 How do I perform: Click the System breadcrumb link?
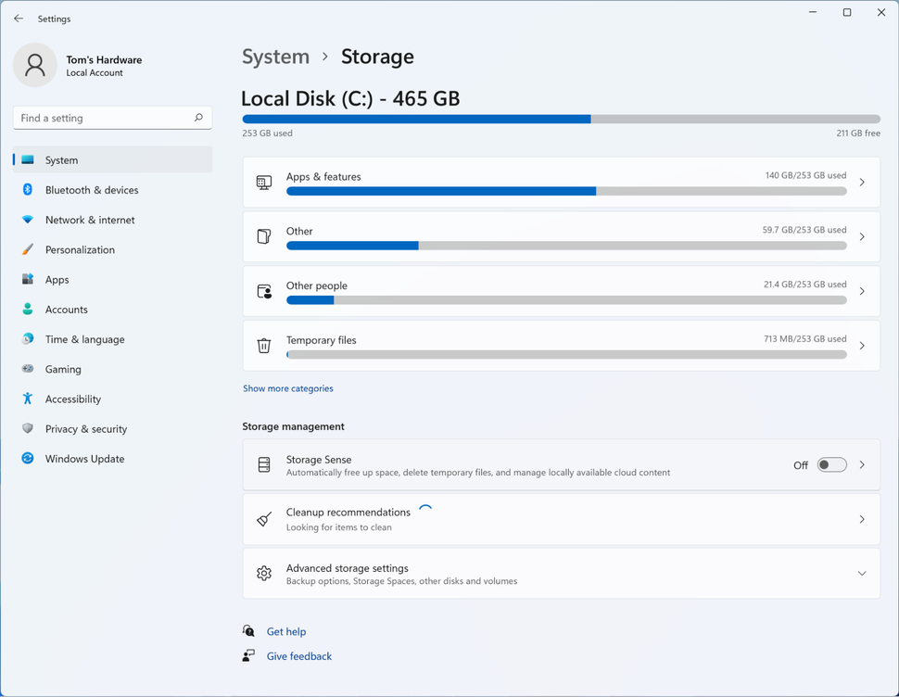pos(275,57)
